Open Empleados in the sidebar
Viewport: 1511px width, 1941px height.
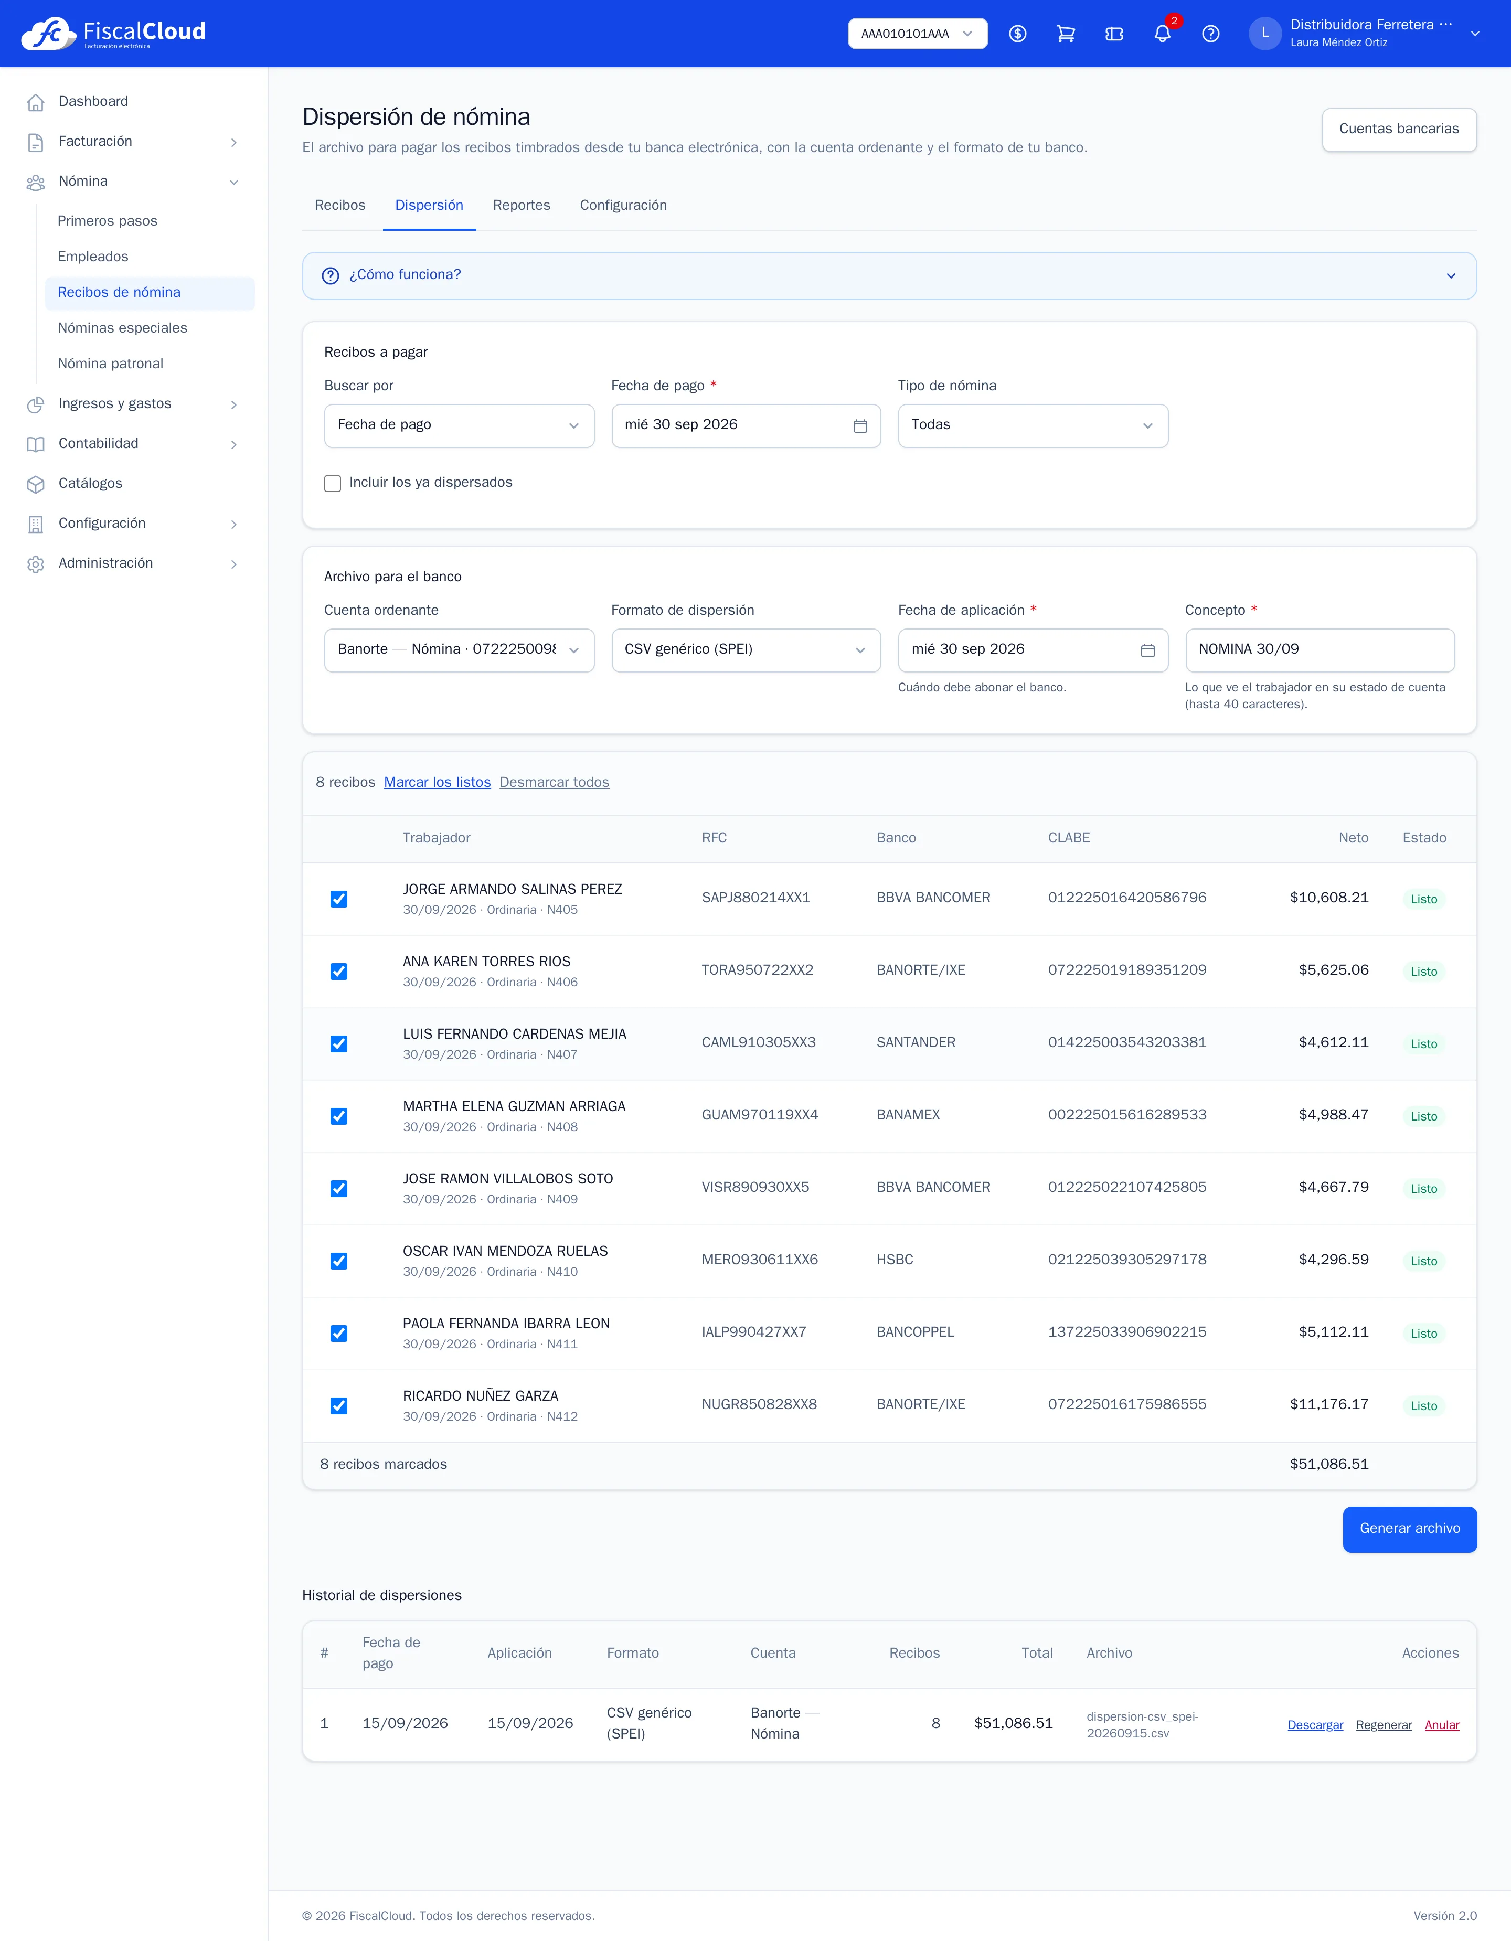pyautogui.click(x=93, y=257)
